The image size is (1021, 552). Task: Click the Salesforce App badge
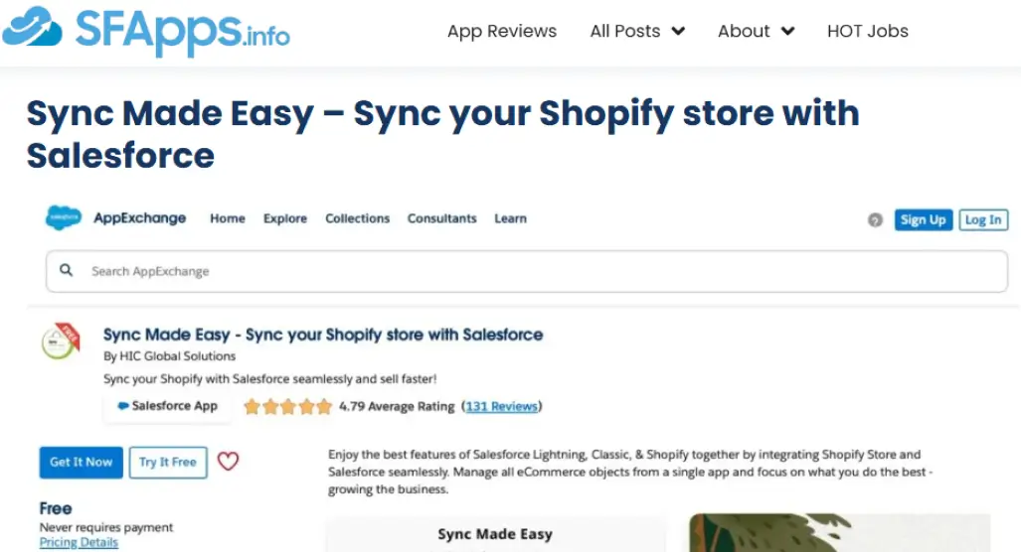pos(167,406)
